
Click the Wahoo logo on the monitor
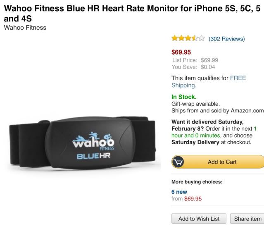coord(93,141)
